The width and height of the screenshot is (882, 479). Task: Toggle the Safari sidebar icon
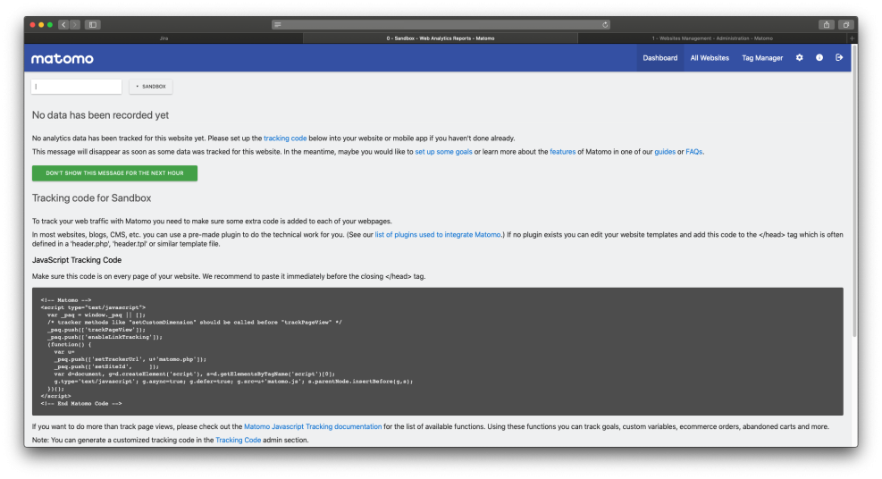pos(92,24)
